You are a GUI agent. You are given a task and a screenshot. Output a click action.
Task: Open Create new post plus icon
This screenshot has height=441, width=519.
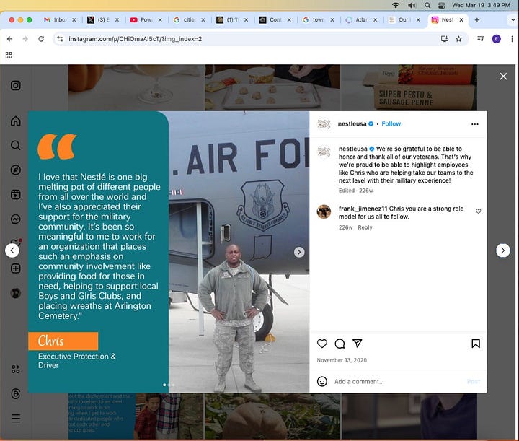point(16,268)
